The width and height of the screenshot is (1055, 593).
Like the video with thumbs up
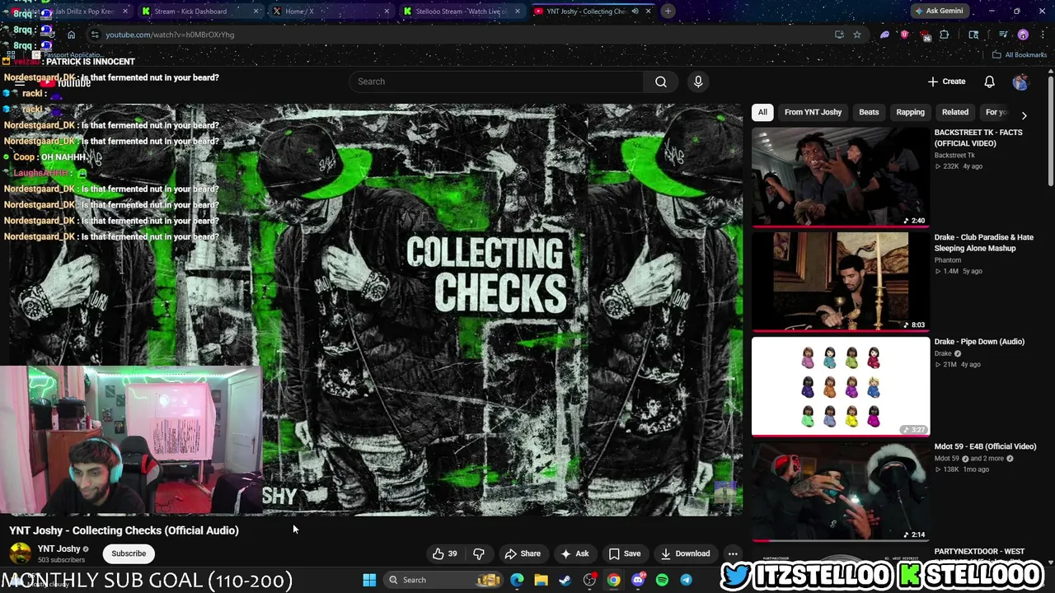coord(445,553)
